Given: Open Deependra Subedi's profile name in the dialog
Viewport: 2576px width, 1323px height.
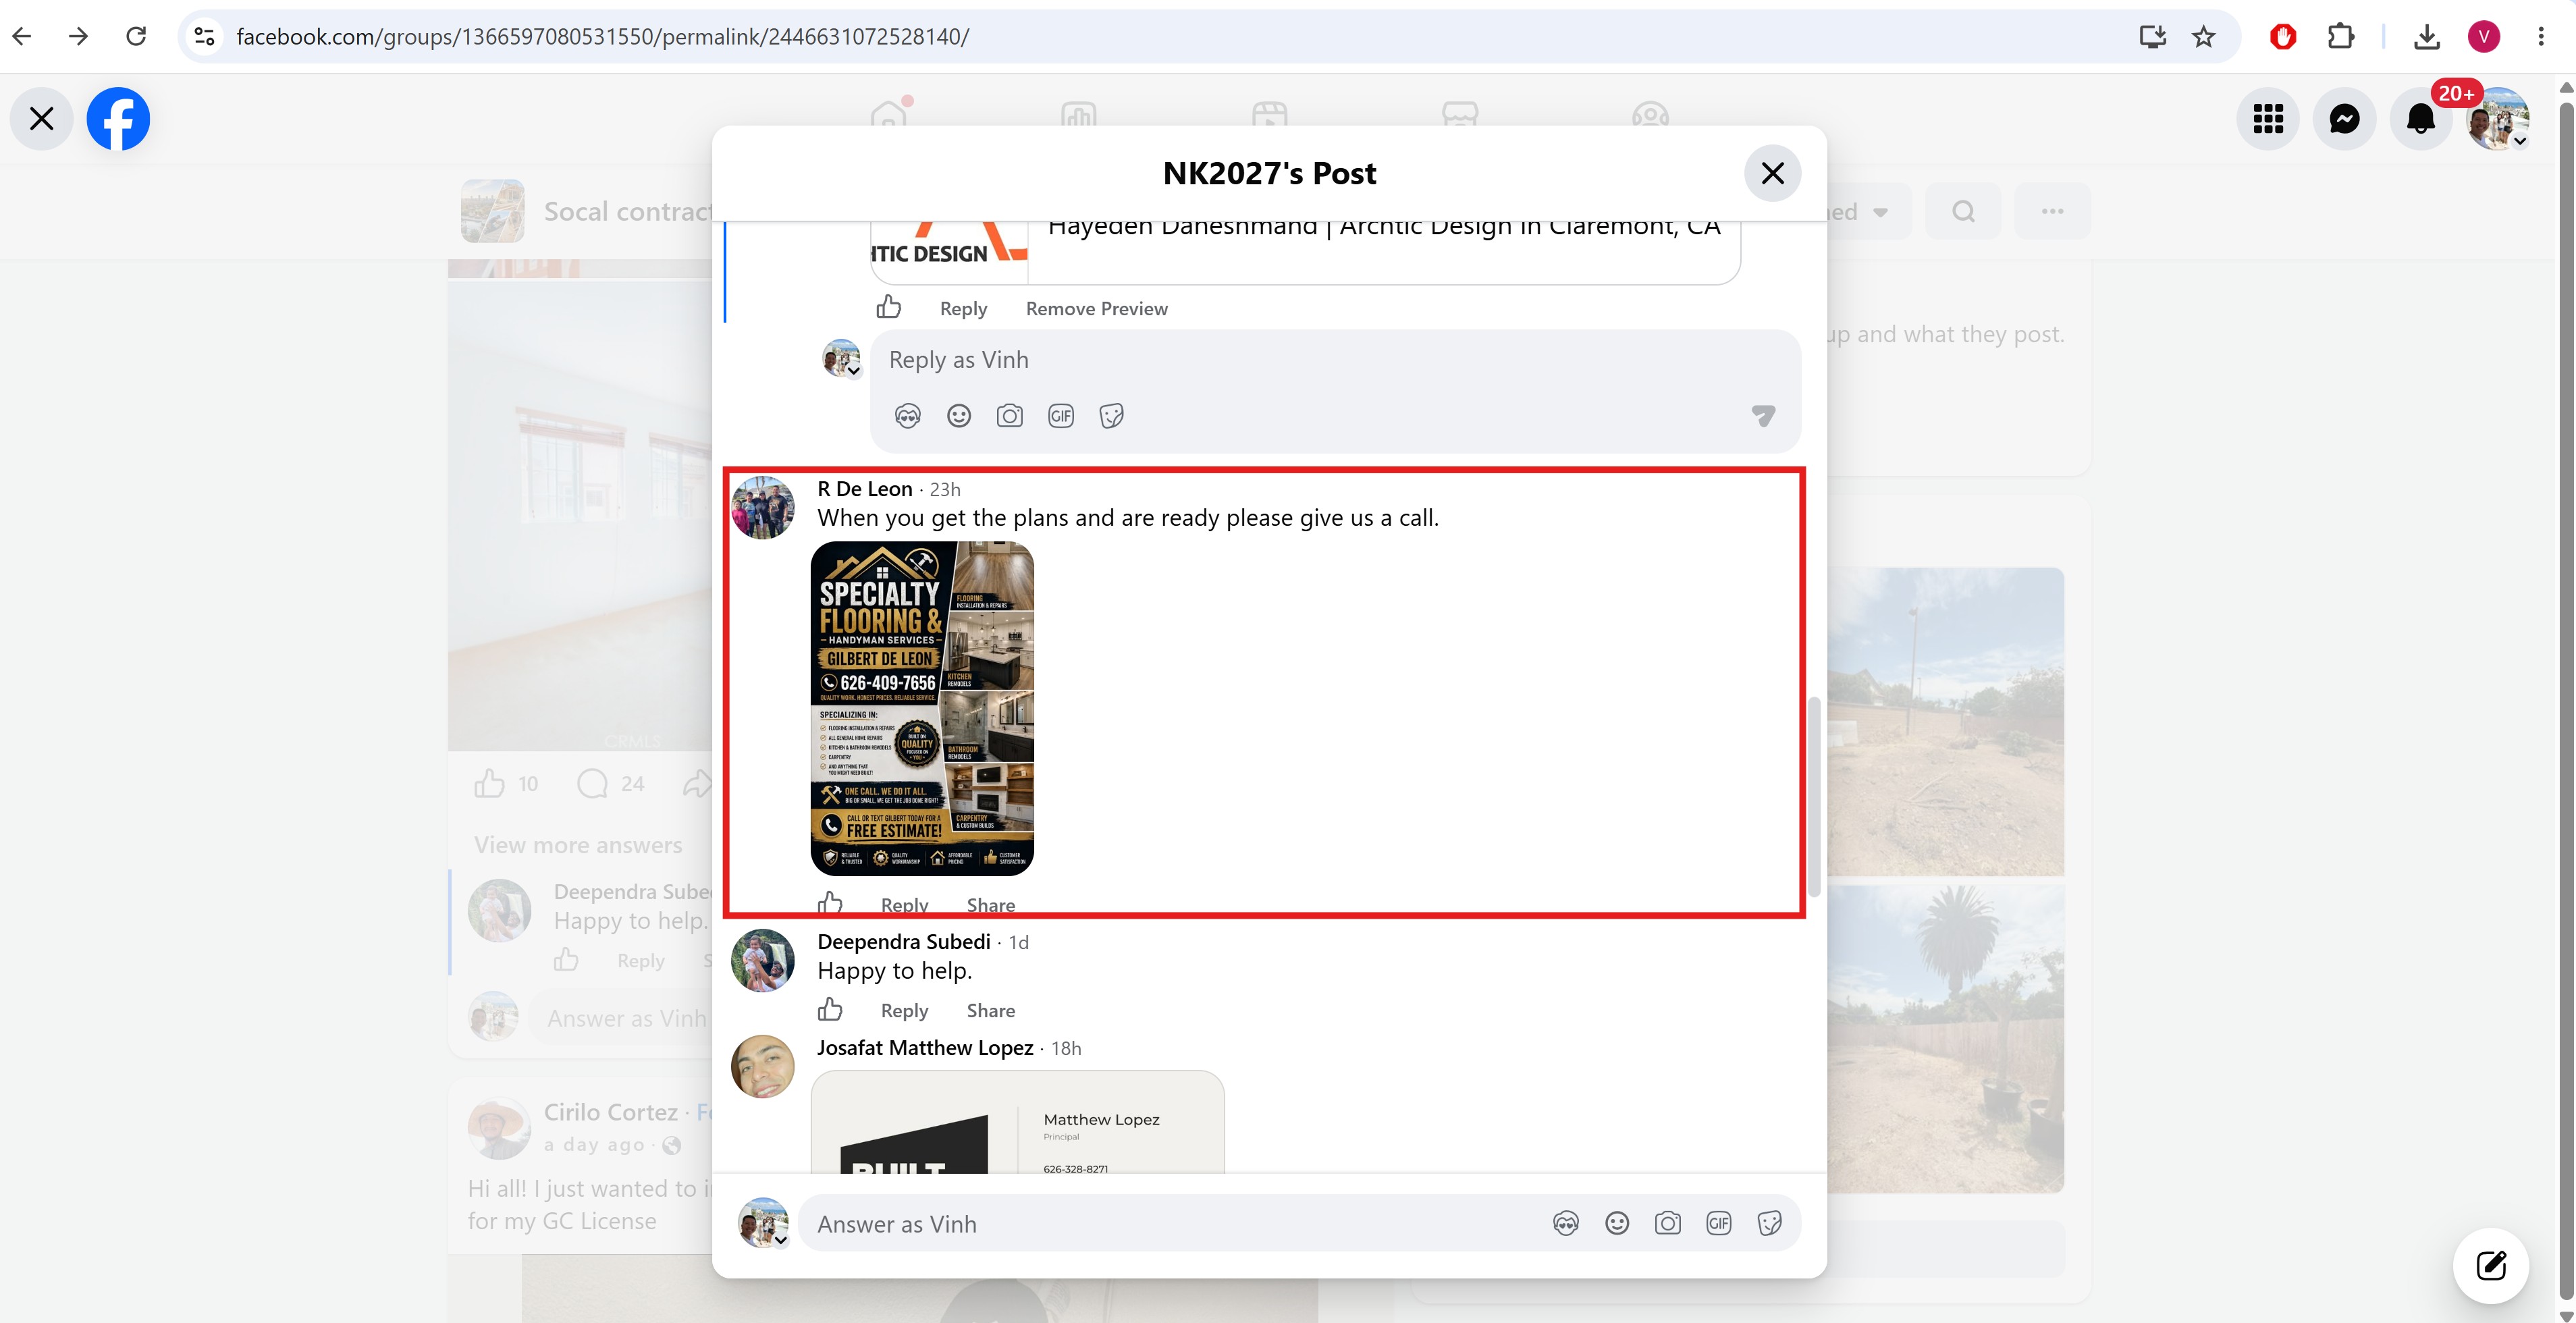Looking at the screenshot, I should (904, 942).
